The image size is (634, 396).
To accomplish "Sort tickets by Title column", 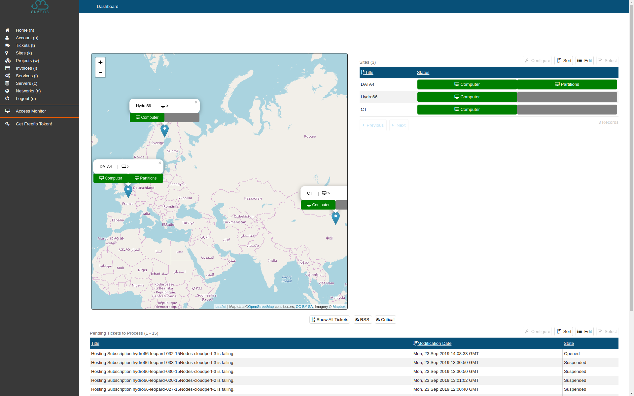I will click(x=95, y=343).
